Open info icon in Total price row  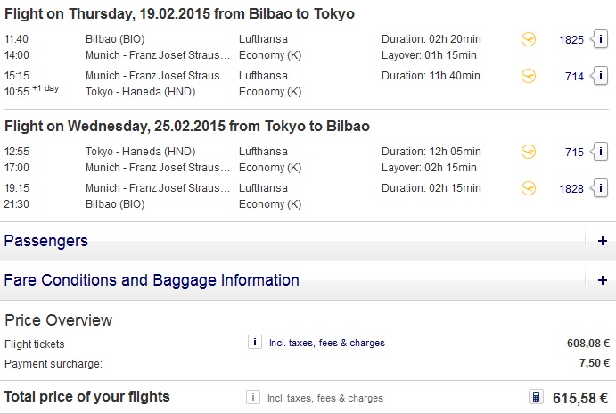pyautogui.click(x=254, y=398)
